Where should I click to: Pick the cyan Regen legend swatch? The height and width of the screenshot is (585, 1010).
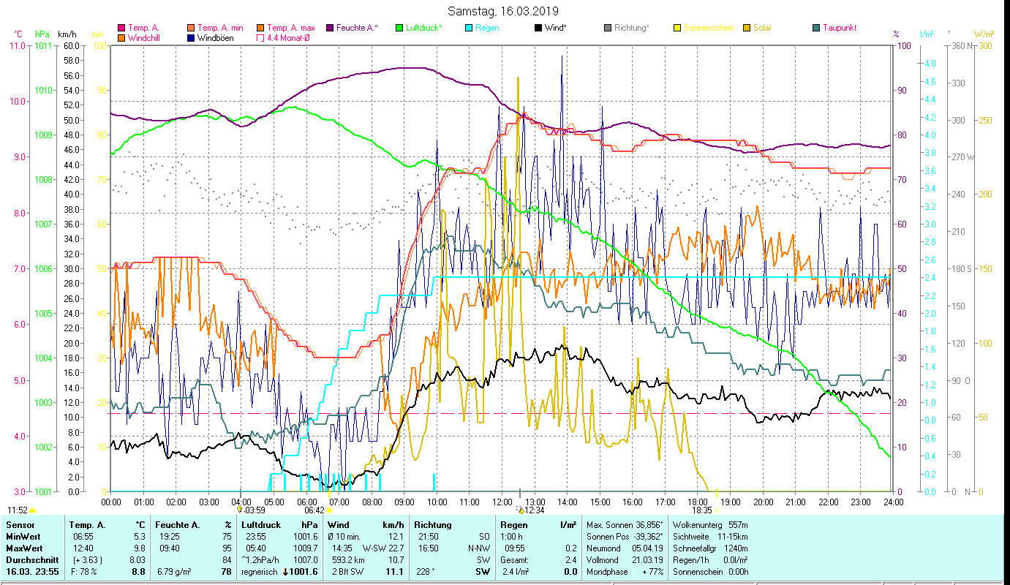point(470,28)
